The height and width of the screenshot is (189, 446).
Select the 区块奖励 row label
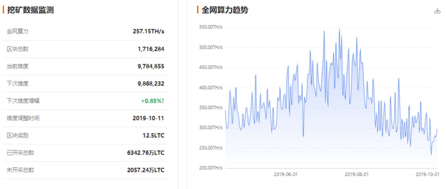(17, 135)
